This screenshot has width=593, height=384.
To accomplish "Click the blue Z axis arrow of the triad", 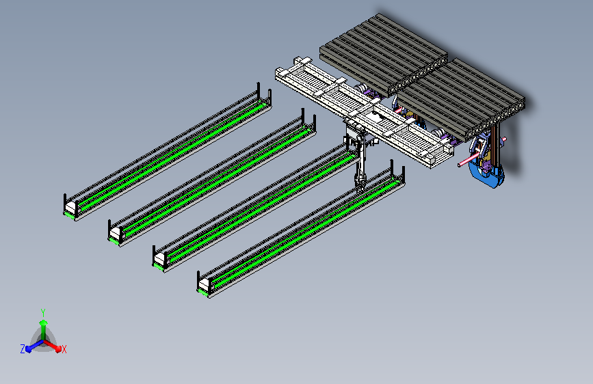I will point(34,346).
